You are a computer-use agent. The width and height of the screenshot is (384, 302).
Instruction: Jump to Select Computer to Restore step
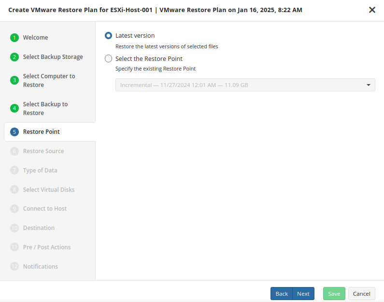(49, 81)
